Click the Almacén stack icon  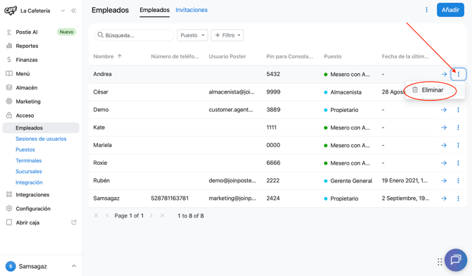pyautogui.click(x=9, y=87)
